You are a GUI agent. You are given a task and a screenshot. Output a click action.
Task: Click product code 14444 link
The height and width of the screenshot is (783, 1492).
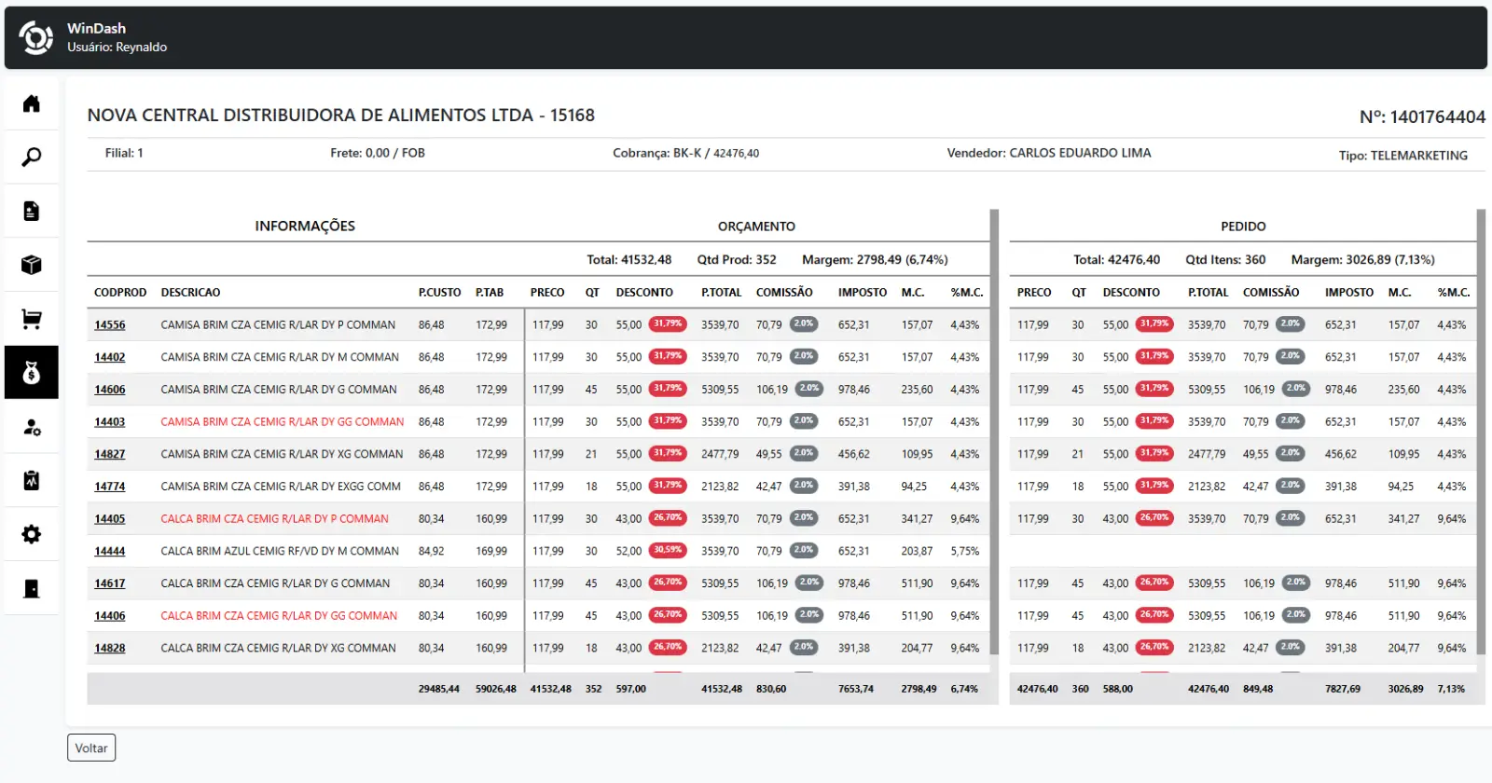109,552
